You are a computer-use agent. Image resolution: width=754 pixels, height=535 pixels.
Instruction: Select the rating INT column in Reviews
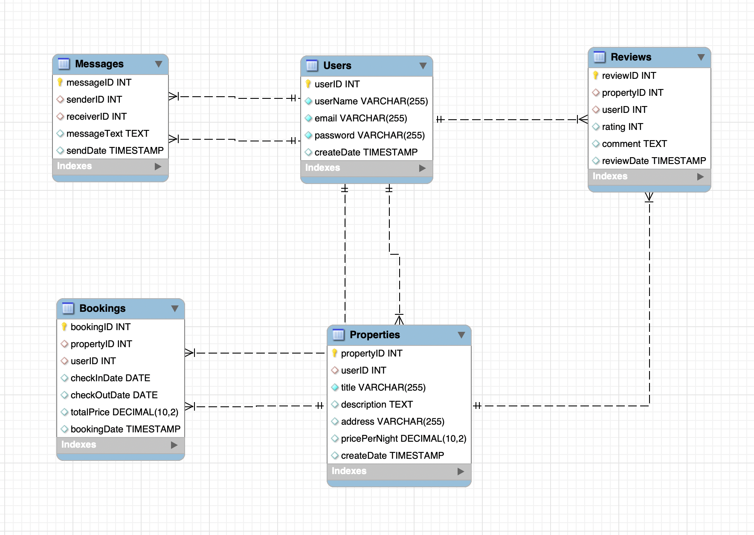[622, 127]
